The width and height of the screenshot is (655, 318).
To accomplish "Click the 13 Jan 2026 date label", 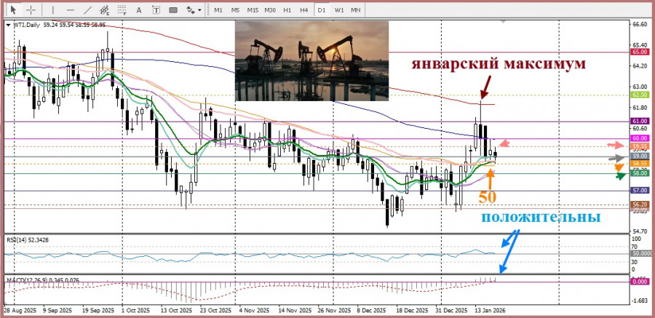I will 490,311.
